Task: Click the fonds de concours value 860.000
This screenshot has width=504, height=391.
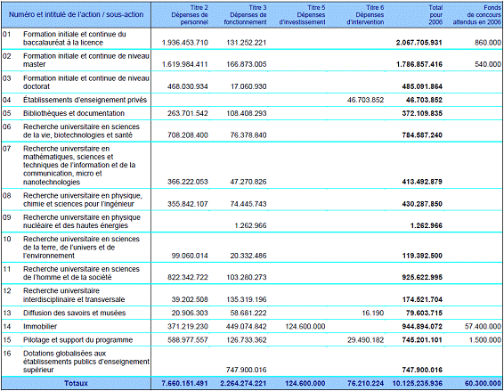Action: coord(488,43)
